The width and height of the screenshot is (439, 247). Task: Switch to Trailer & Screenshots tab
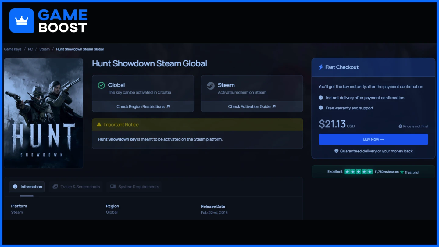click(76, 187)
